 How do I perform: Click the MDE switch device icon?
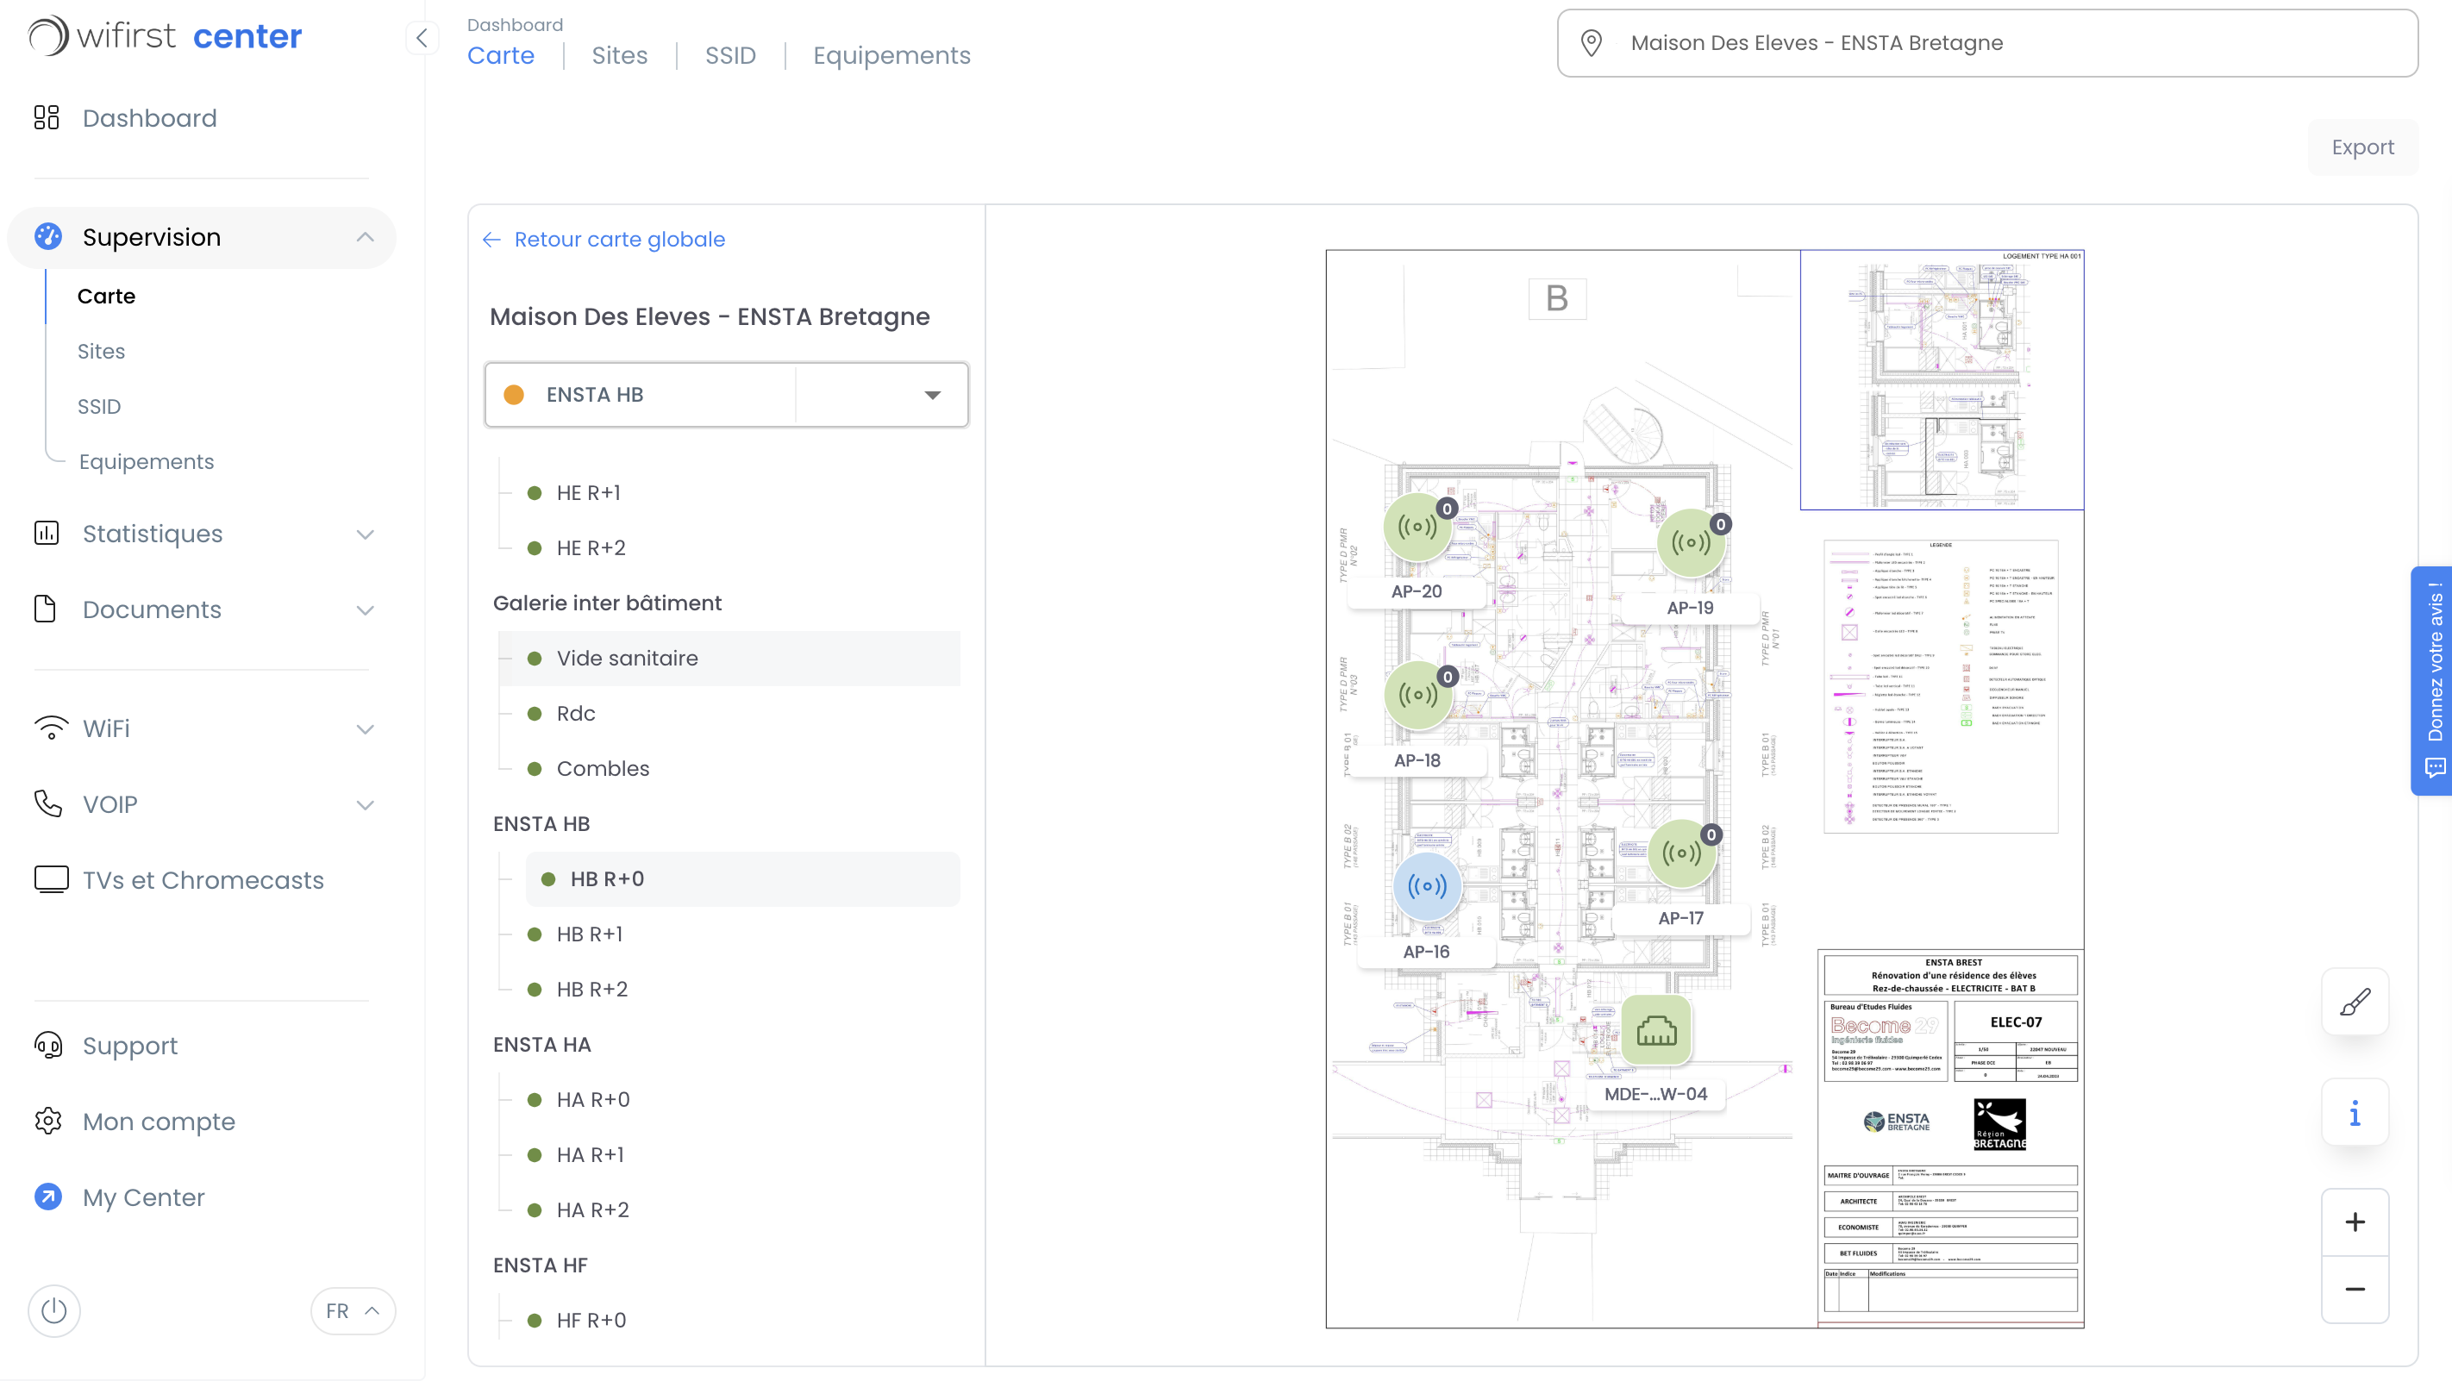coord(1656,1031)
